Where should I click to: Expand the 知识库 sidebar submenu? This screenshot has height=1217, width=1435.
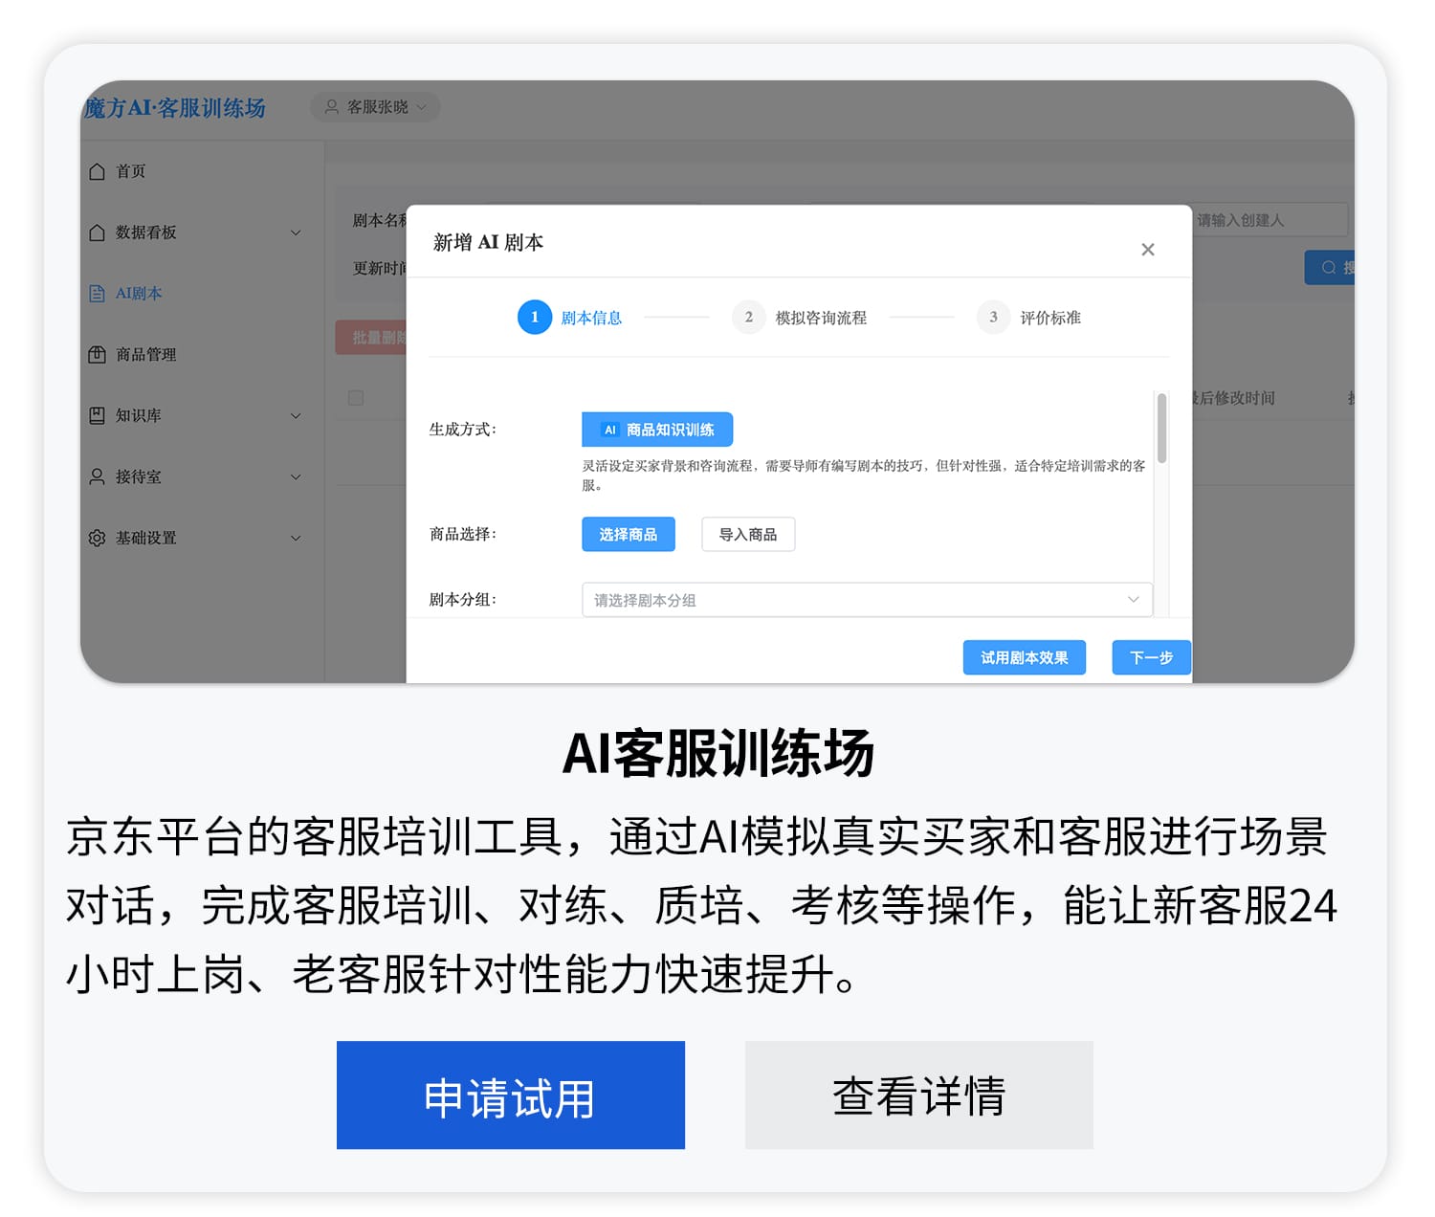(x=296, y=416)
